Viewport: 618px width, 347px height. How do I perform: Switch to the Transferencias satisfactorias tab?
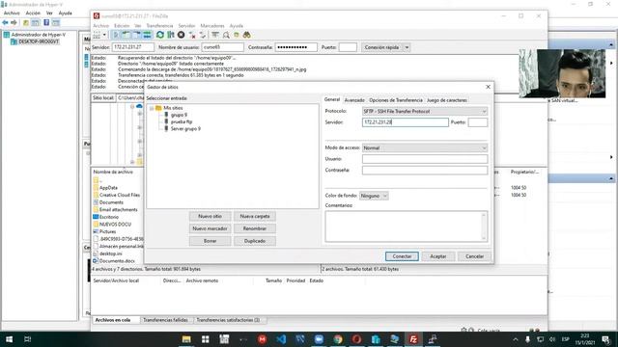[228, 320]
